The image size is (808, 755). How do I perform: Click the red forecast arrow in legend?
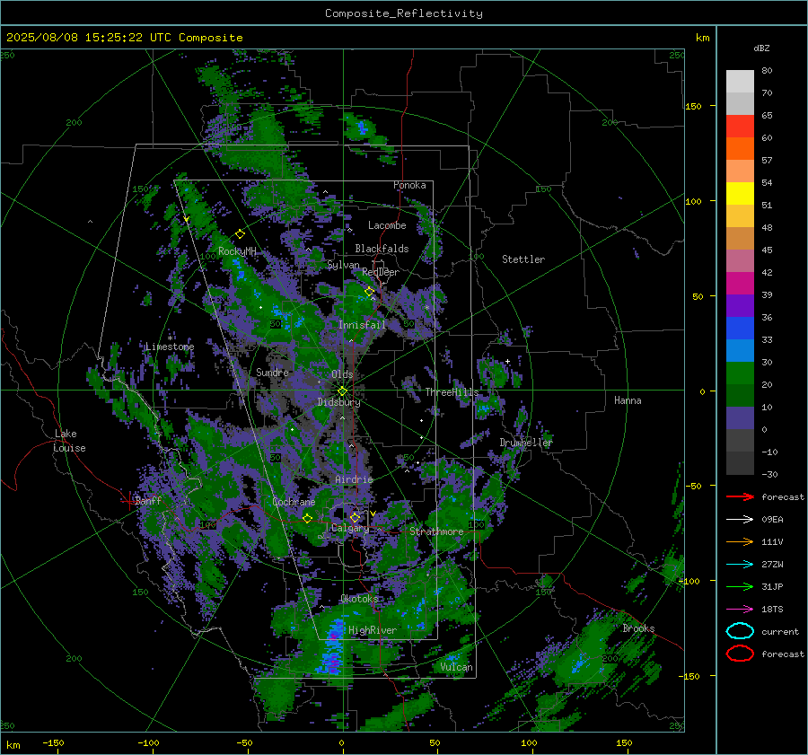(x=740, y=496)
